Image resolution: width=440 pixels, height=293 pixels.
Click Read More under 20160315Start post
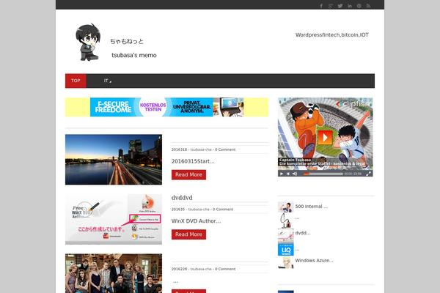(x=188, y=174)
